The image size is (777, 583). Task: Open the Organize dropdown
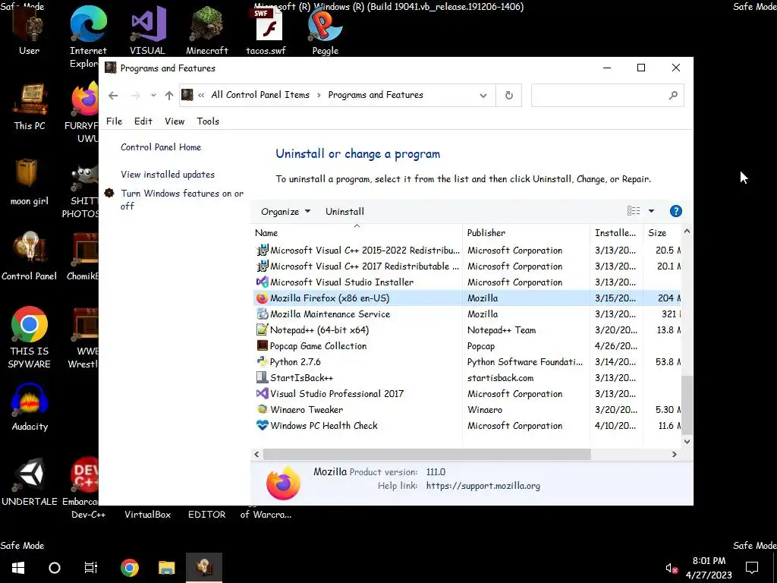(286, 212)
